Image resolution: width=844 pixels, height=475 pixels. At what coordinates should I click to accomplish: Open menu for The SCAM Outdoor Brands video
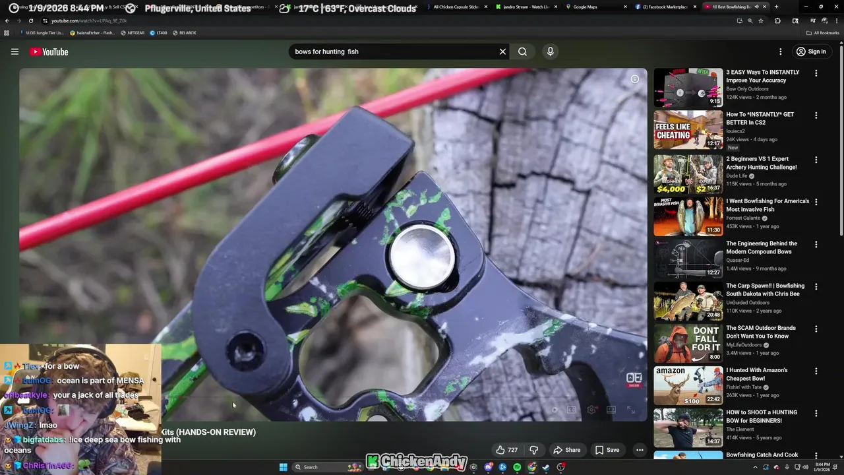coord(816,329)
